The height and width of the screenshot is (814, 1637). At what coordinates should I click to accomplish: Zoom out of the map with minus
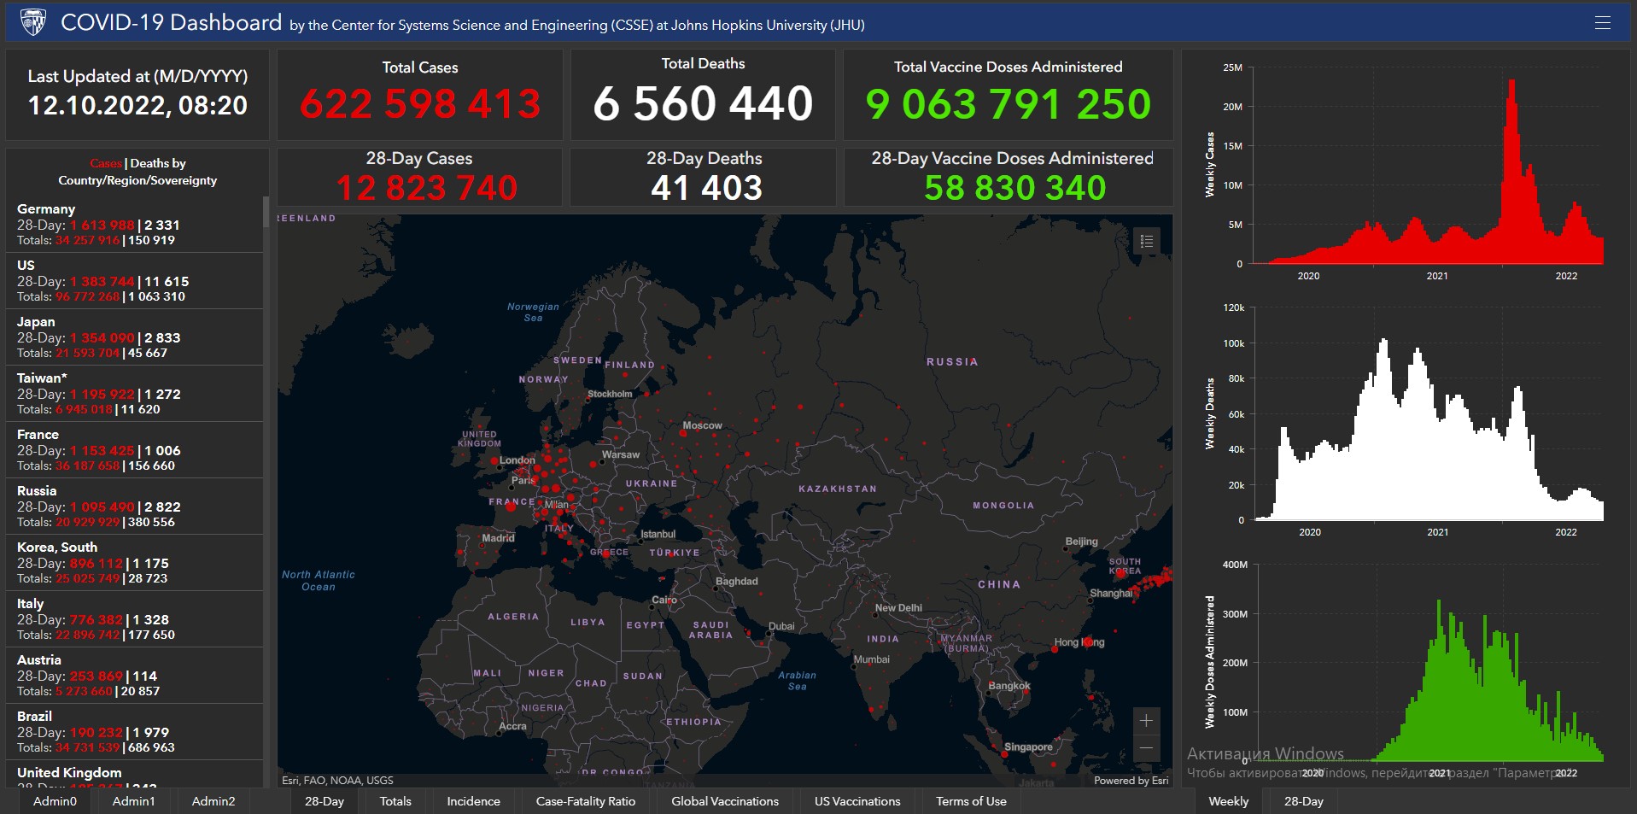click(x=1146, y=748)
